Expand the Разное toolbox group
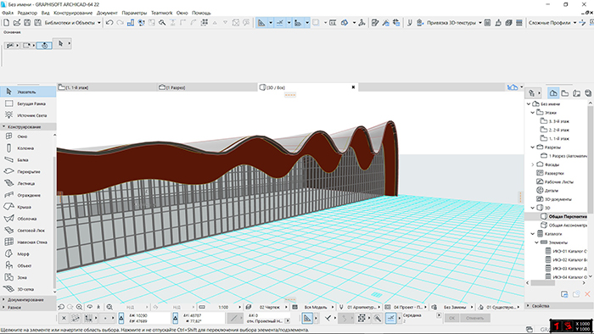 28,308
